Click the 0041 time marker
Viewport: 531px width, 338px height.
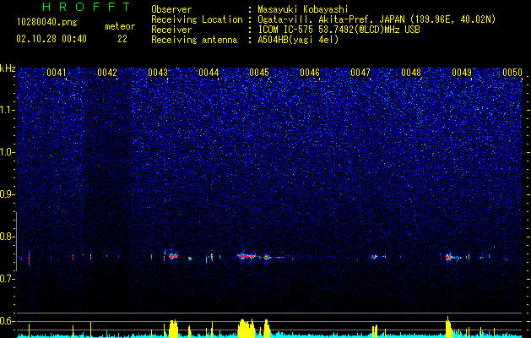coord(57,73)
